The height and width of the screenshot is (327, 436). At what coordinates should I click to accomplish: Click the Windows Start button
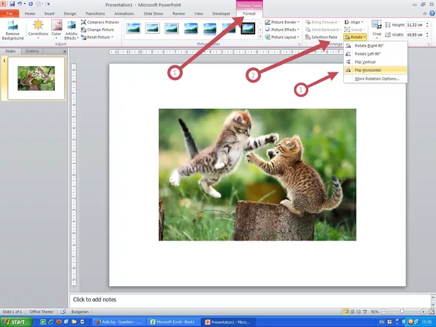pos(15,321)
